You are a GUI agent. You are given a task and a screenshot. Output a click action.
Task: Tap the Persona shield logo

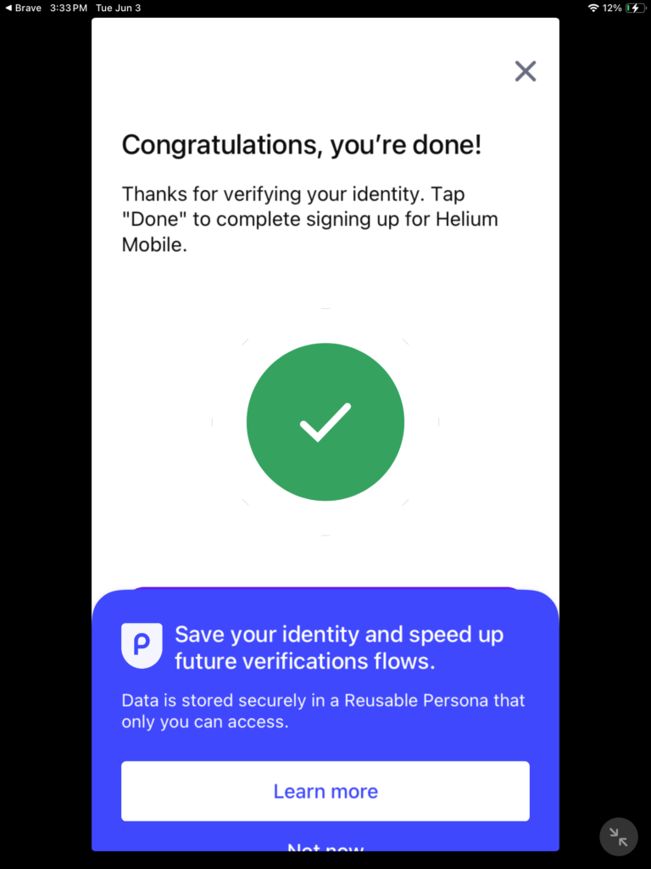pos(142,645)
